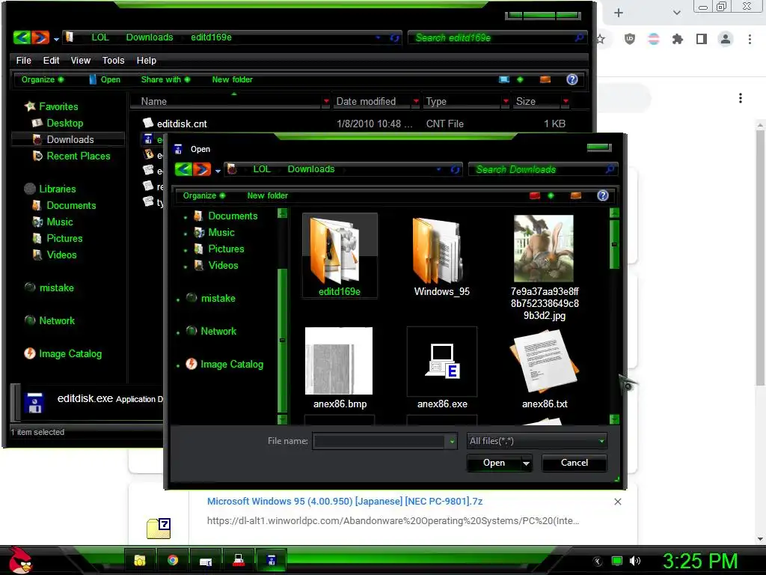The width and height of the screenshot is (766, 575).
Task: Open a new Chrome tab with plus
Action: 619,13
